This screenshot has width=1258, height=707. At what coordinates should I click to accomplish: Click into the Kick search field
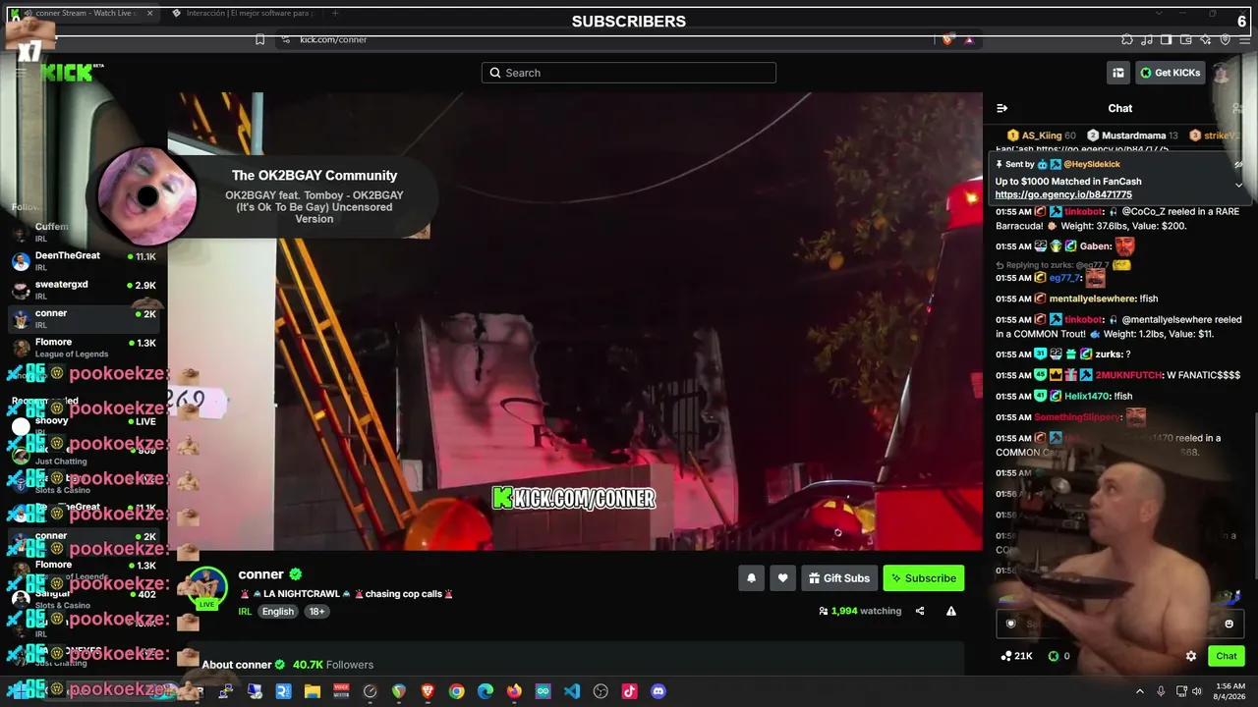629,73
